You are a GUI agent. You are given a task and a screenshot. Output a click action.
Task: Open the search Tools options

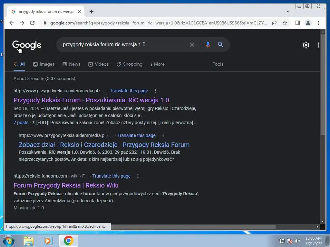[218, 64]
